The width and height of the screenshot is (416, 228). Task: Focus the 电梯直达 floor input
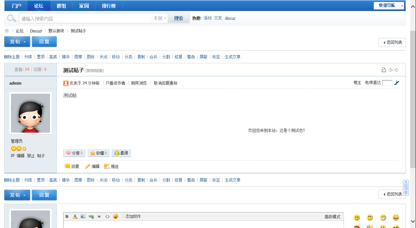[x=387, y=83]
